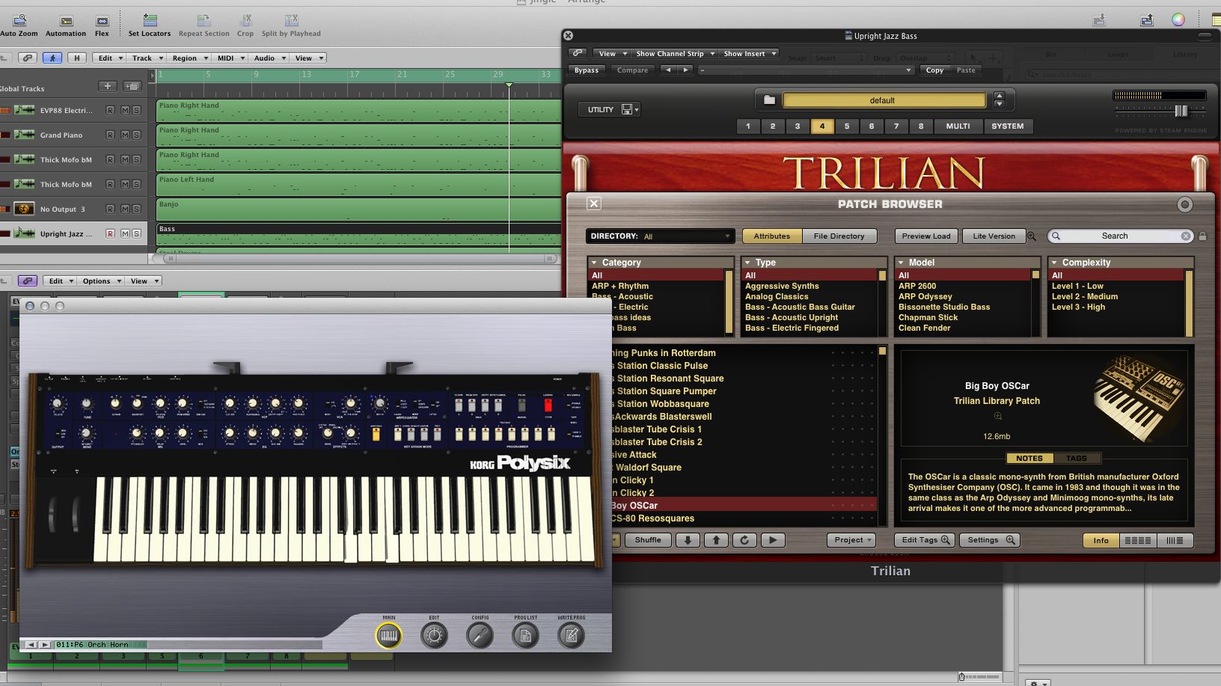Open the Arrange Track menu
1221x686 pixels.
147,58
